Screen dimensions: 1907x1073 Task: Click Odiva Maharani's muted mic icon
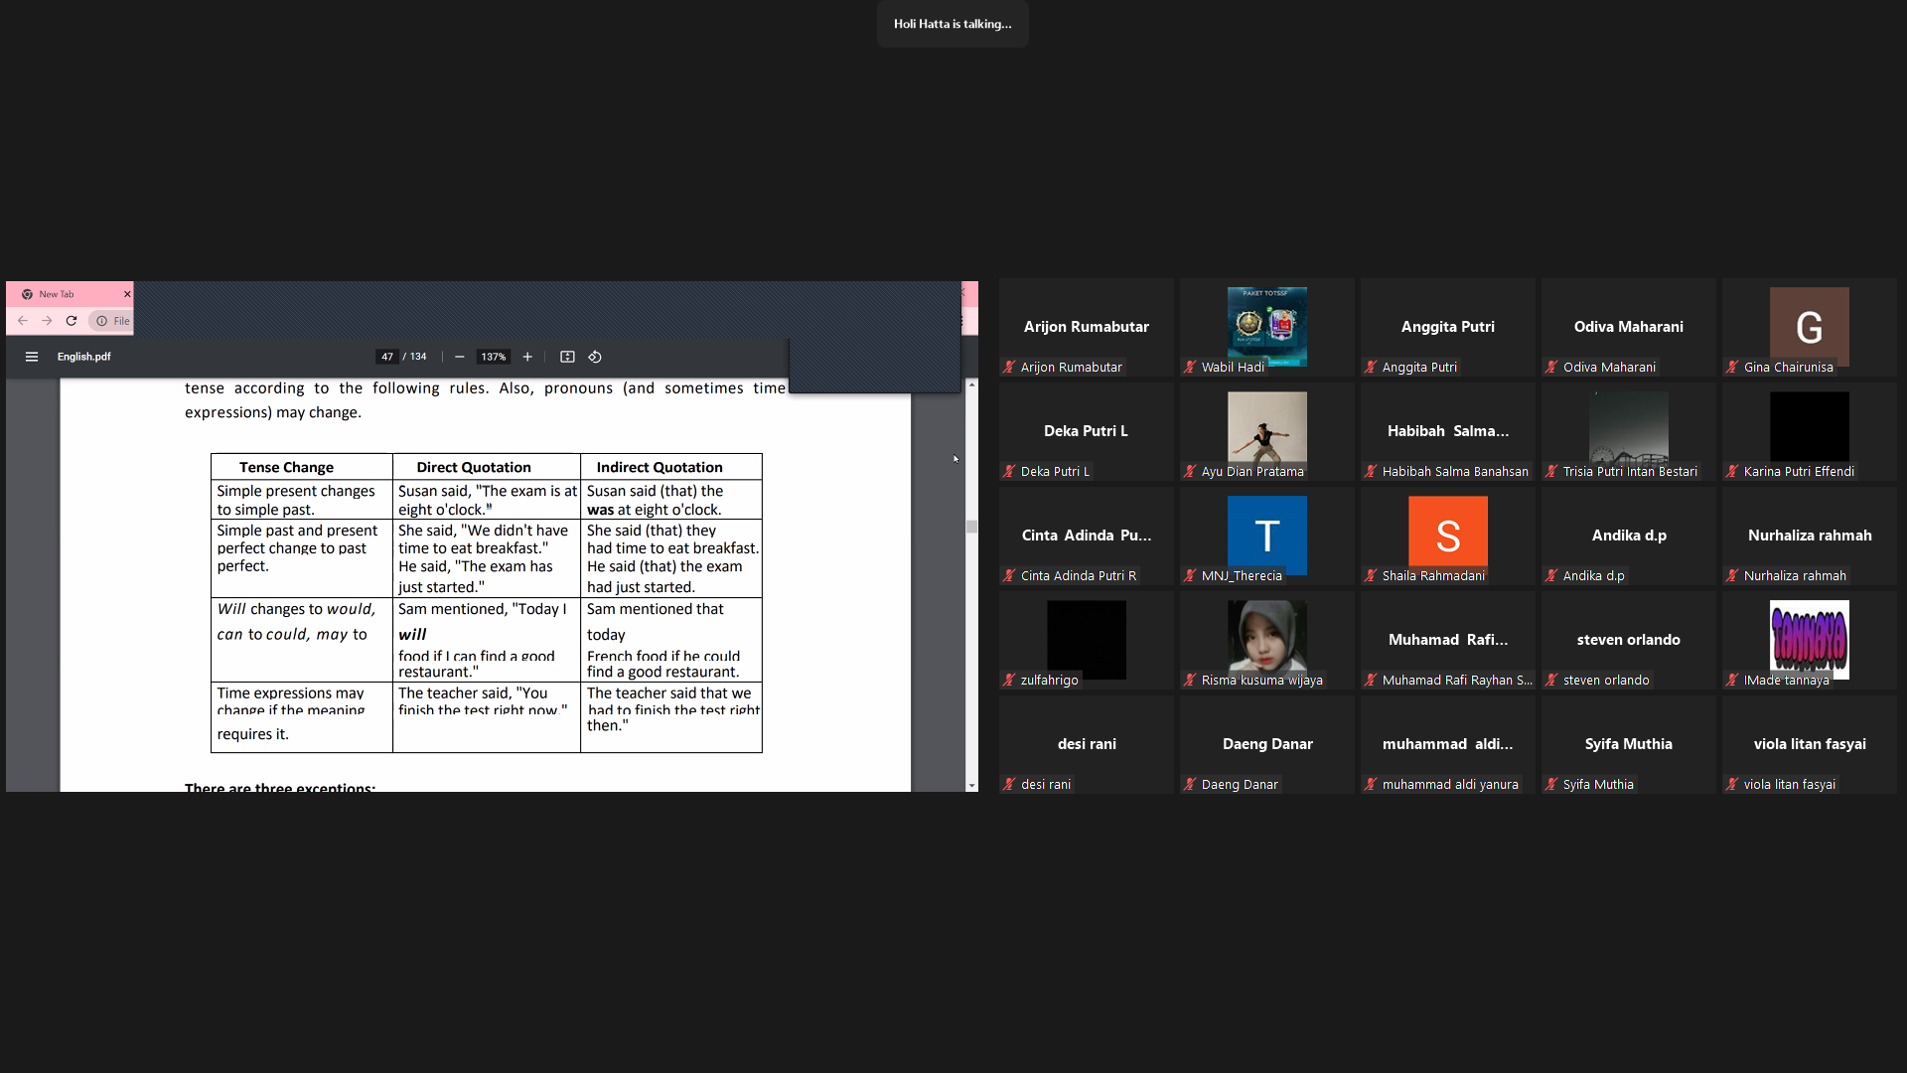pyautogui.click(x=1551, y=367)
